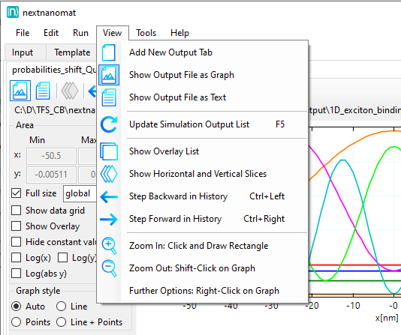This screenshot has height=335, width=401.
Task: Toggle Hide constant values checkbox
Action: click(16, 242)
